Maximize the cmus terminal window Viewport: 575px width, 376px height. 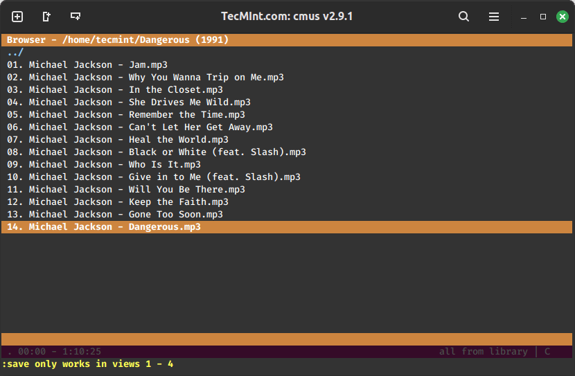[x=543, y=17]
